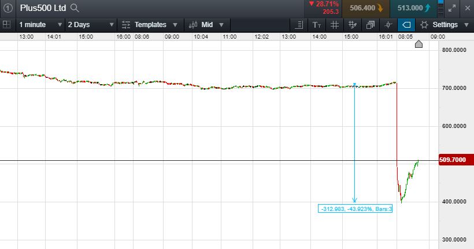This screenshot has width=474, height=249.
Task: Click the 28.71% daily change indicator
Action: point(324,4)
